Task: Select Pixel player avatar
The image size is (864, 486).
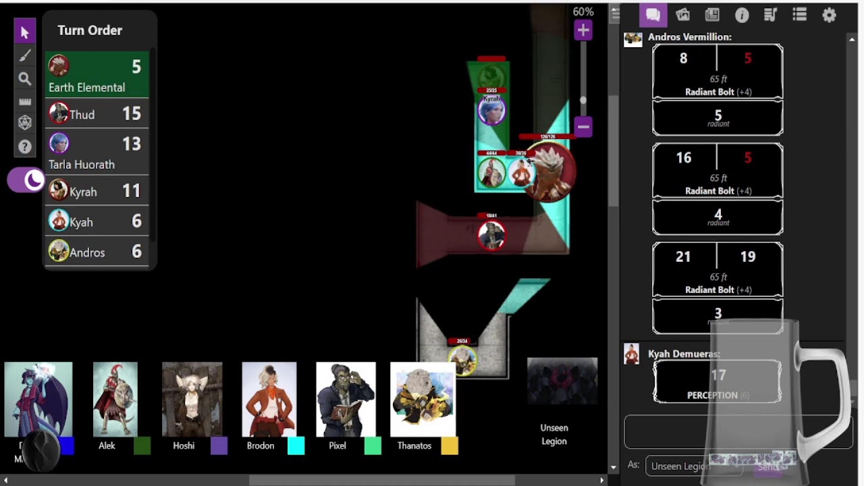Action: tap(346, 400)
